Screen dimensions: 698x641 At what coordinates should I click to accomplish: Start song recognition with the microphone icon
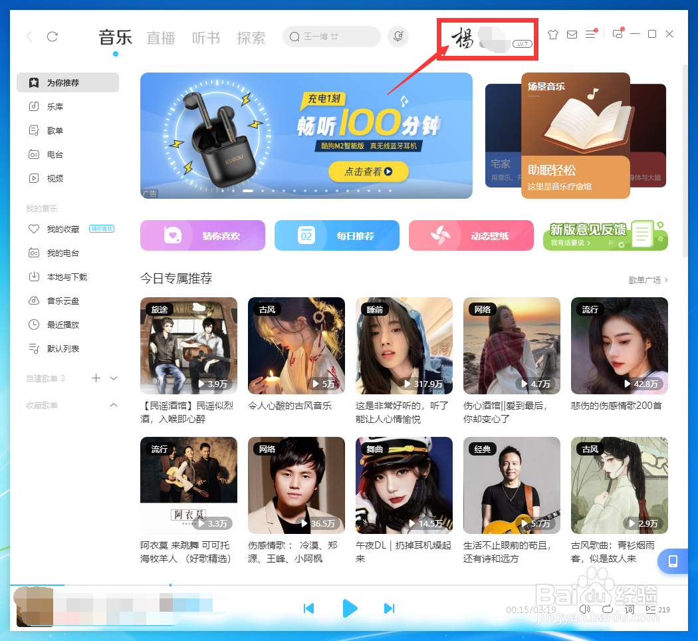coord(398,37)
